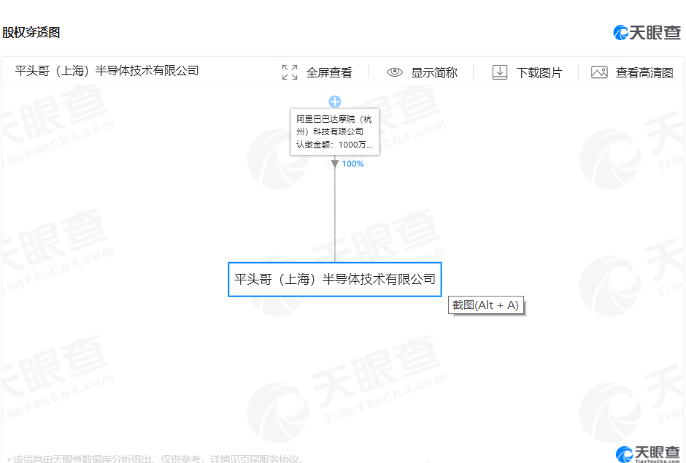Click the 天眼查 watermark logo at bottom right
This screenshot has width=686, height=463.
[647, 453]
